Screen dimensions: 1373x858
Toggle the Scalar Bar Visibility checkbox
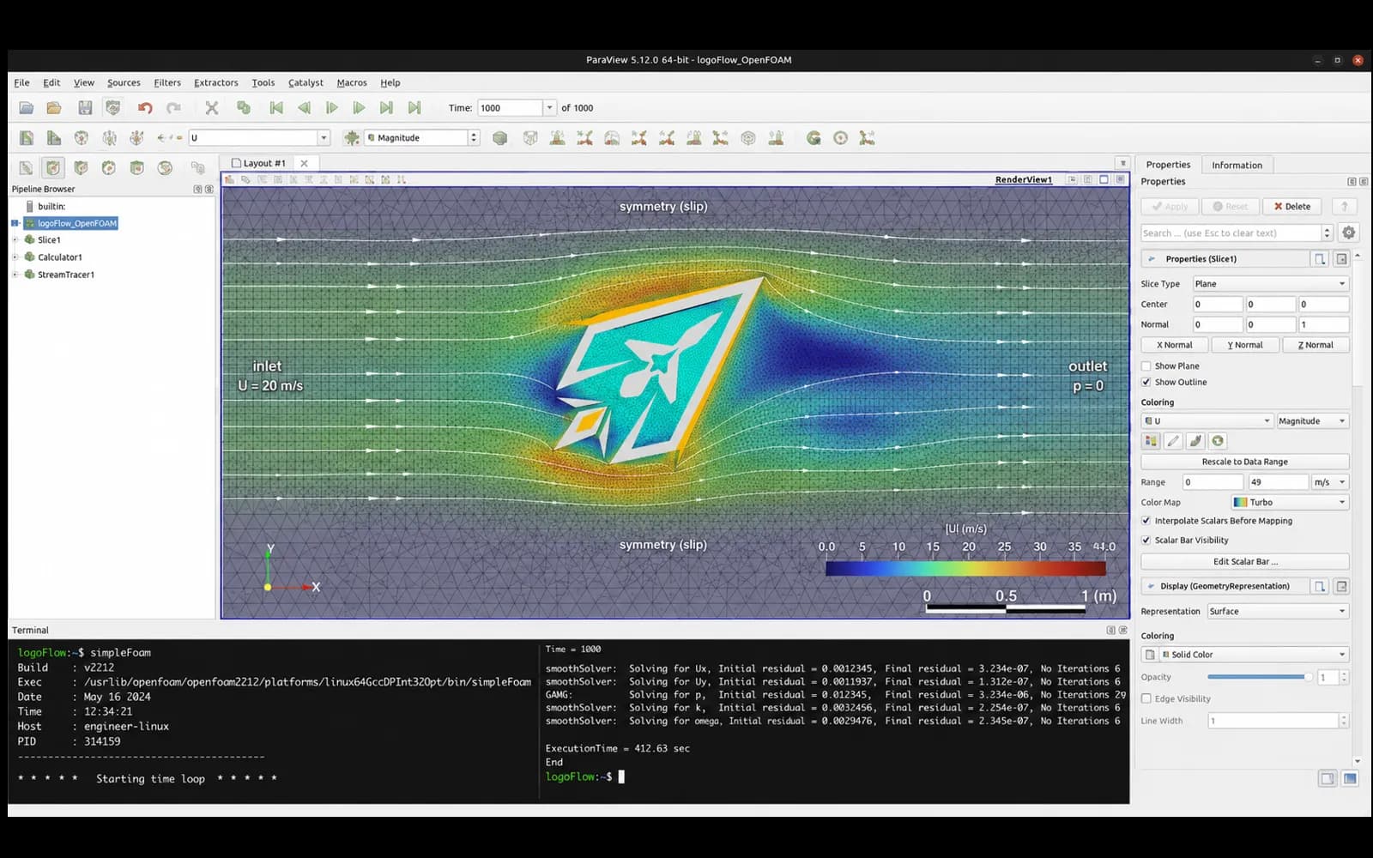[1146, 541]
